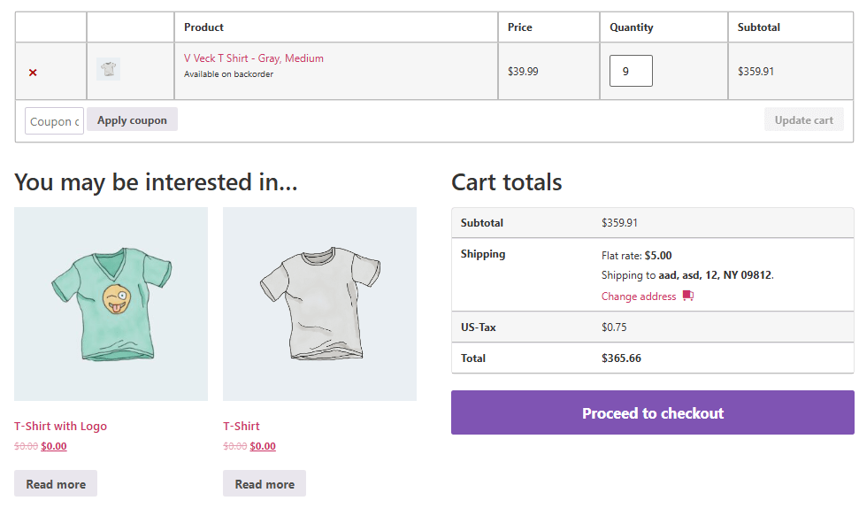The image size is (859, 516).
Task: Click the truck icon beside Change address
Action: point(688,296)
